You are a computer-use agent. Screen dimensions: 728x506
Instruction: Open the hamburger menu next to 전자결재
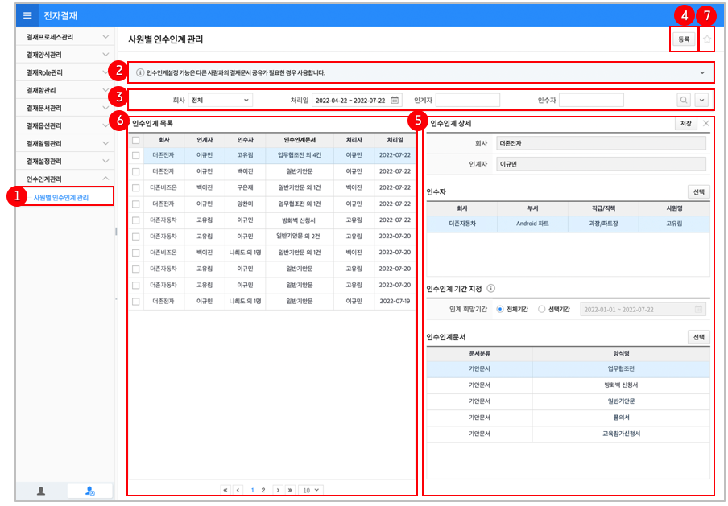[27, 16]
